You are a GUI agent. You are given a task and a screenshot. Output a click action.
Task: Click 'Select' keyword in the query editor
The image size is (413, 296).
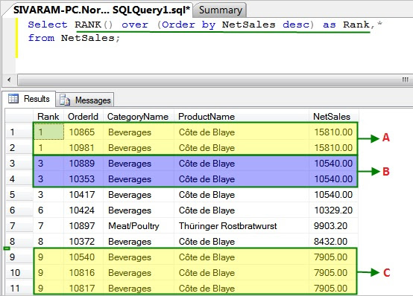click(48, 25)
